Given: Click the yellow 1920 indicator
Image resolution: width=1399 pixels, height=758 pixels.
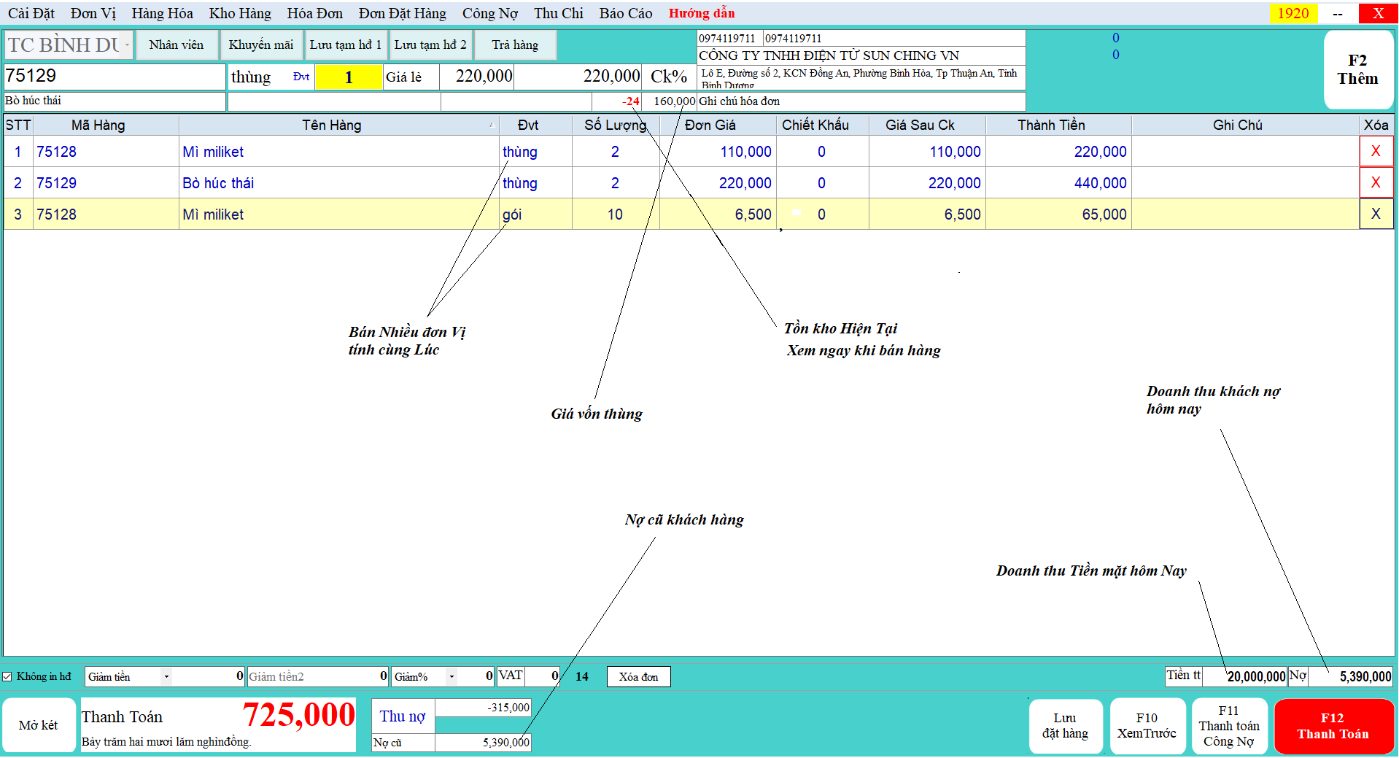Looking at the screenshot, I should [1293, 13].
